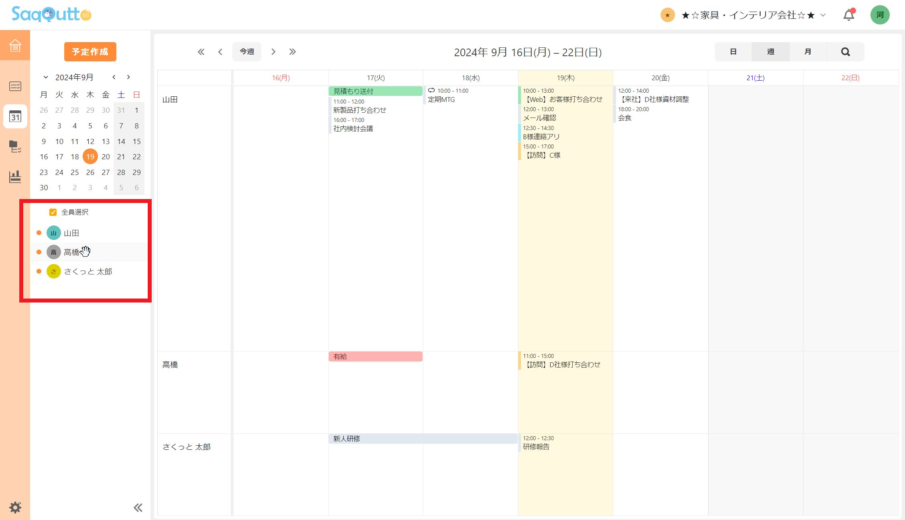Open the company name dropdown

click(x=748, y=15)
